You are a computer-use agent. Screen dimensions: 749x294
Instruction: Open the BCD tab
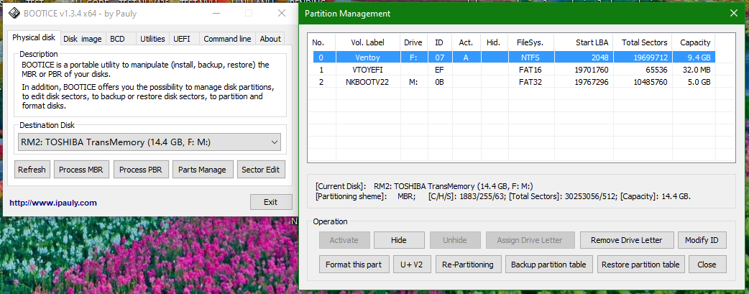[117, 40]
